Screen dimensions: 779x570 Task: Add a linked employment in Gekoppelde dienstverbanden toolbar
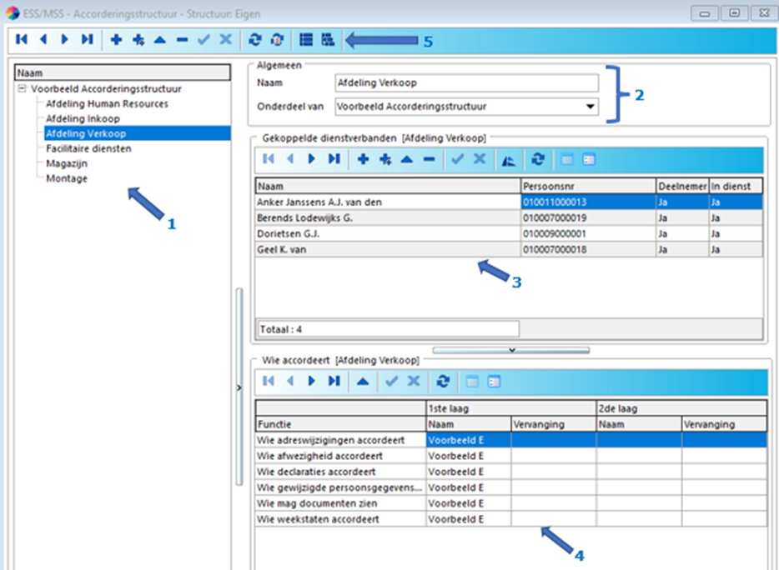(x=363, y=159)
